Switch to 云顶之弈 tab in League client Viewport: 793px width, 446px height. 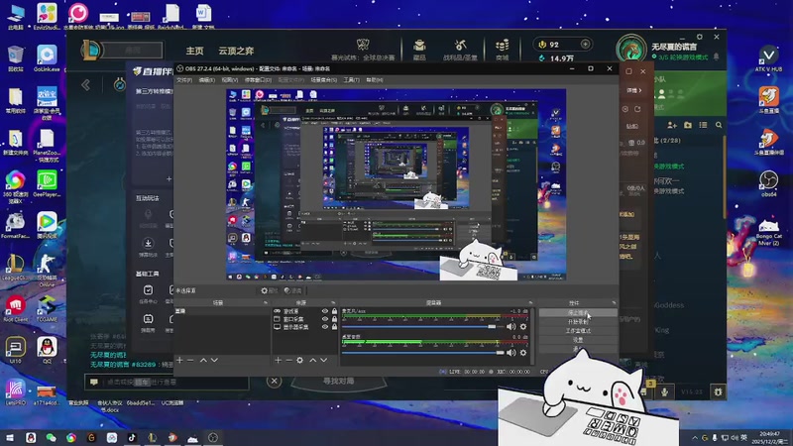(236, 51)
